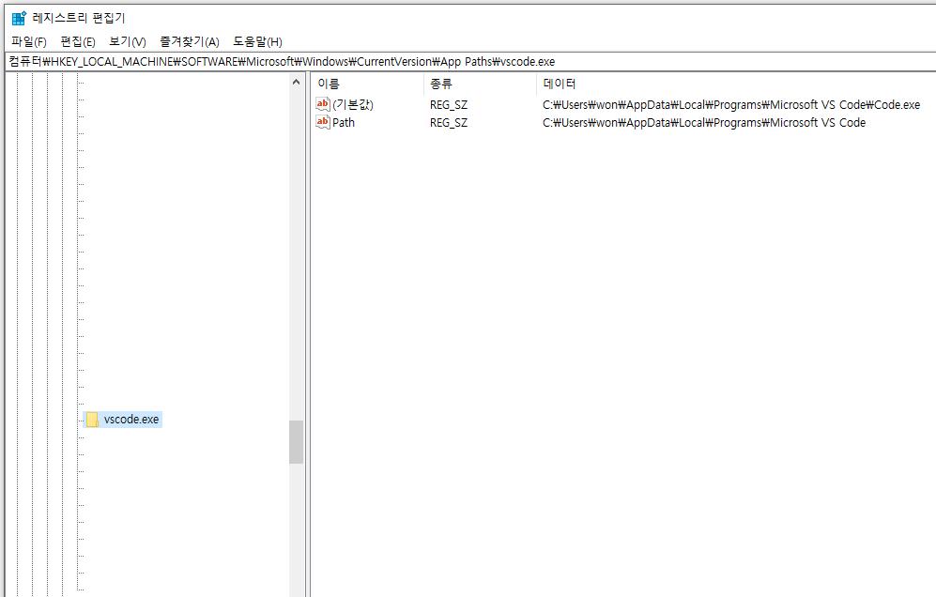936x597 pixels.
Task: Click the registry address bar path
Action: 282,62
